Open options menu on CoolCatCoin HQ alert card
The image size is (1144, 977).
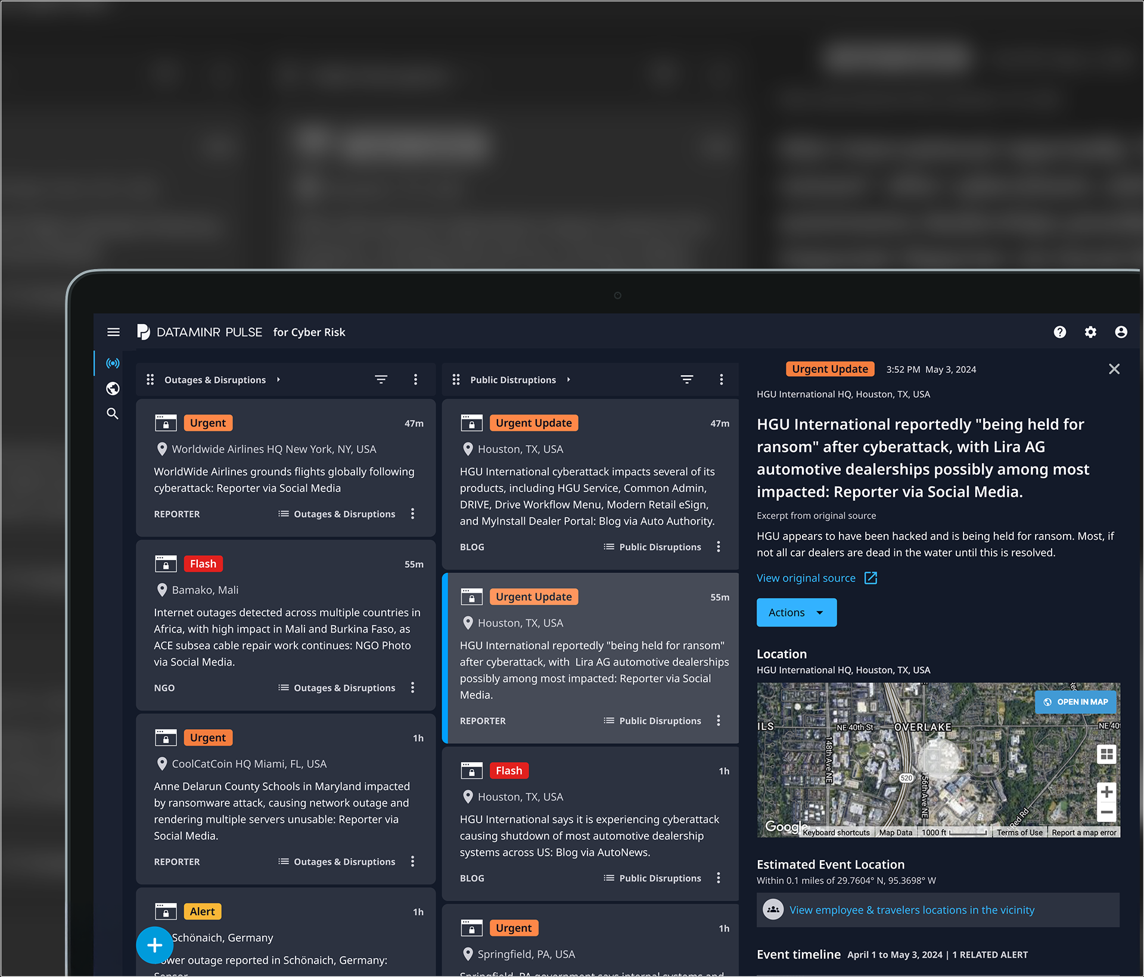(x=413, y=861)
